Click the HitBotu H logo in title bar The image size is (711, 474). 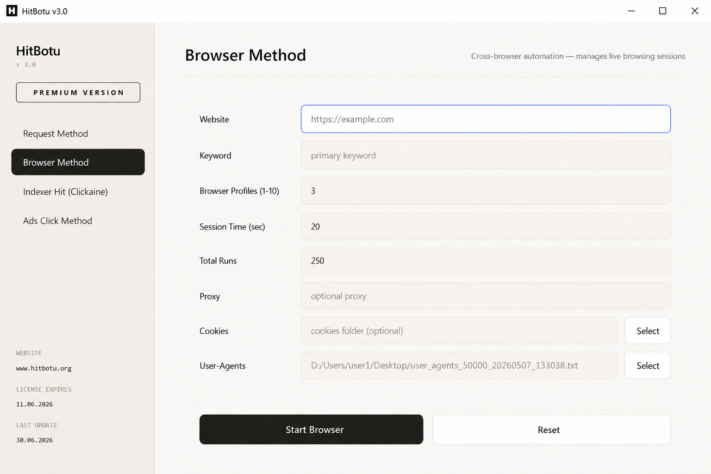[12, 11]
